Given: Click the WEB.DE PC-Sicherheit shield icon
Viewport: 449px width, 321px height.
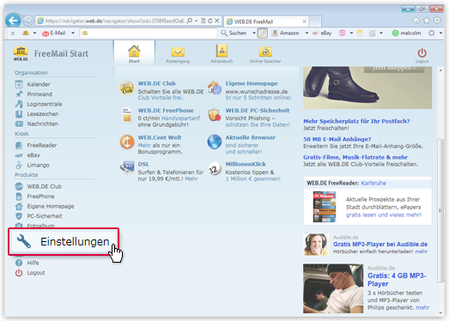Looking at the screenshot, I should pyautogui.click(x=215, y=114).
